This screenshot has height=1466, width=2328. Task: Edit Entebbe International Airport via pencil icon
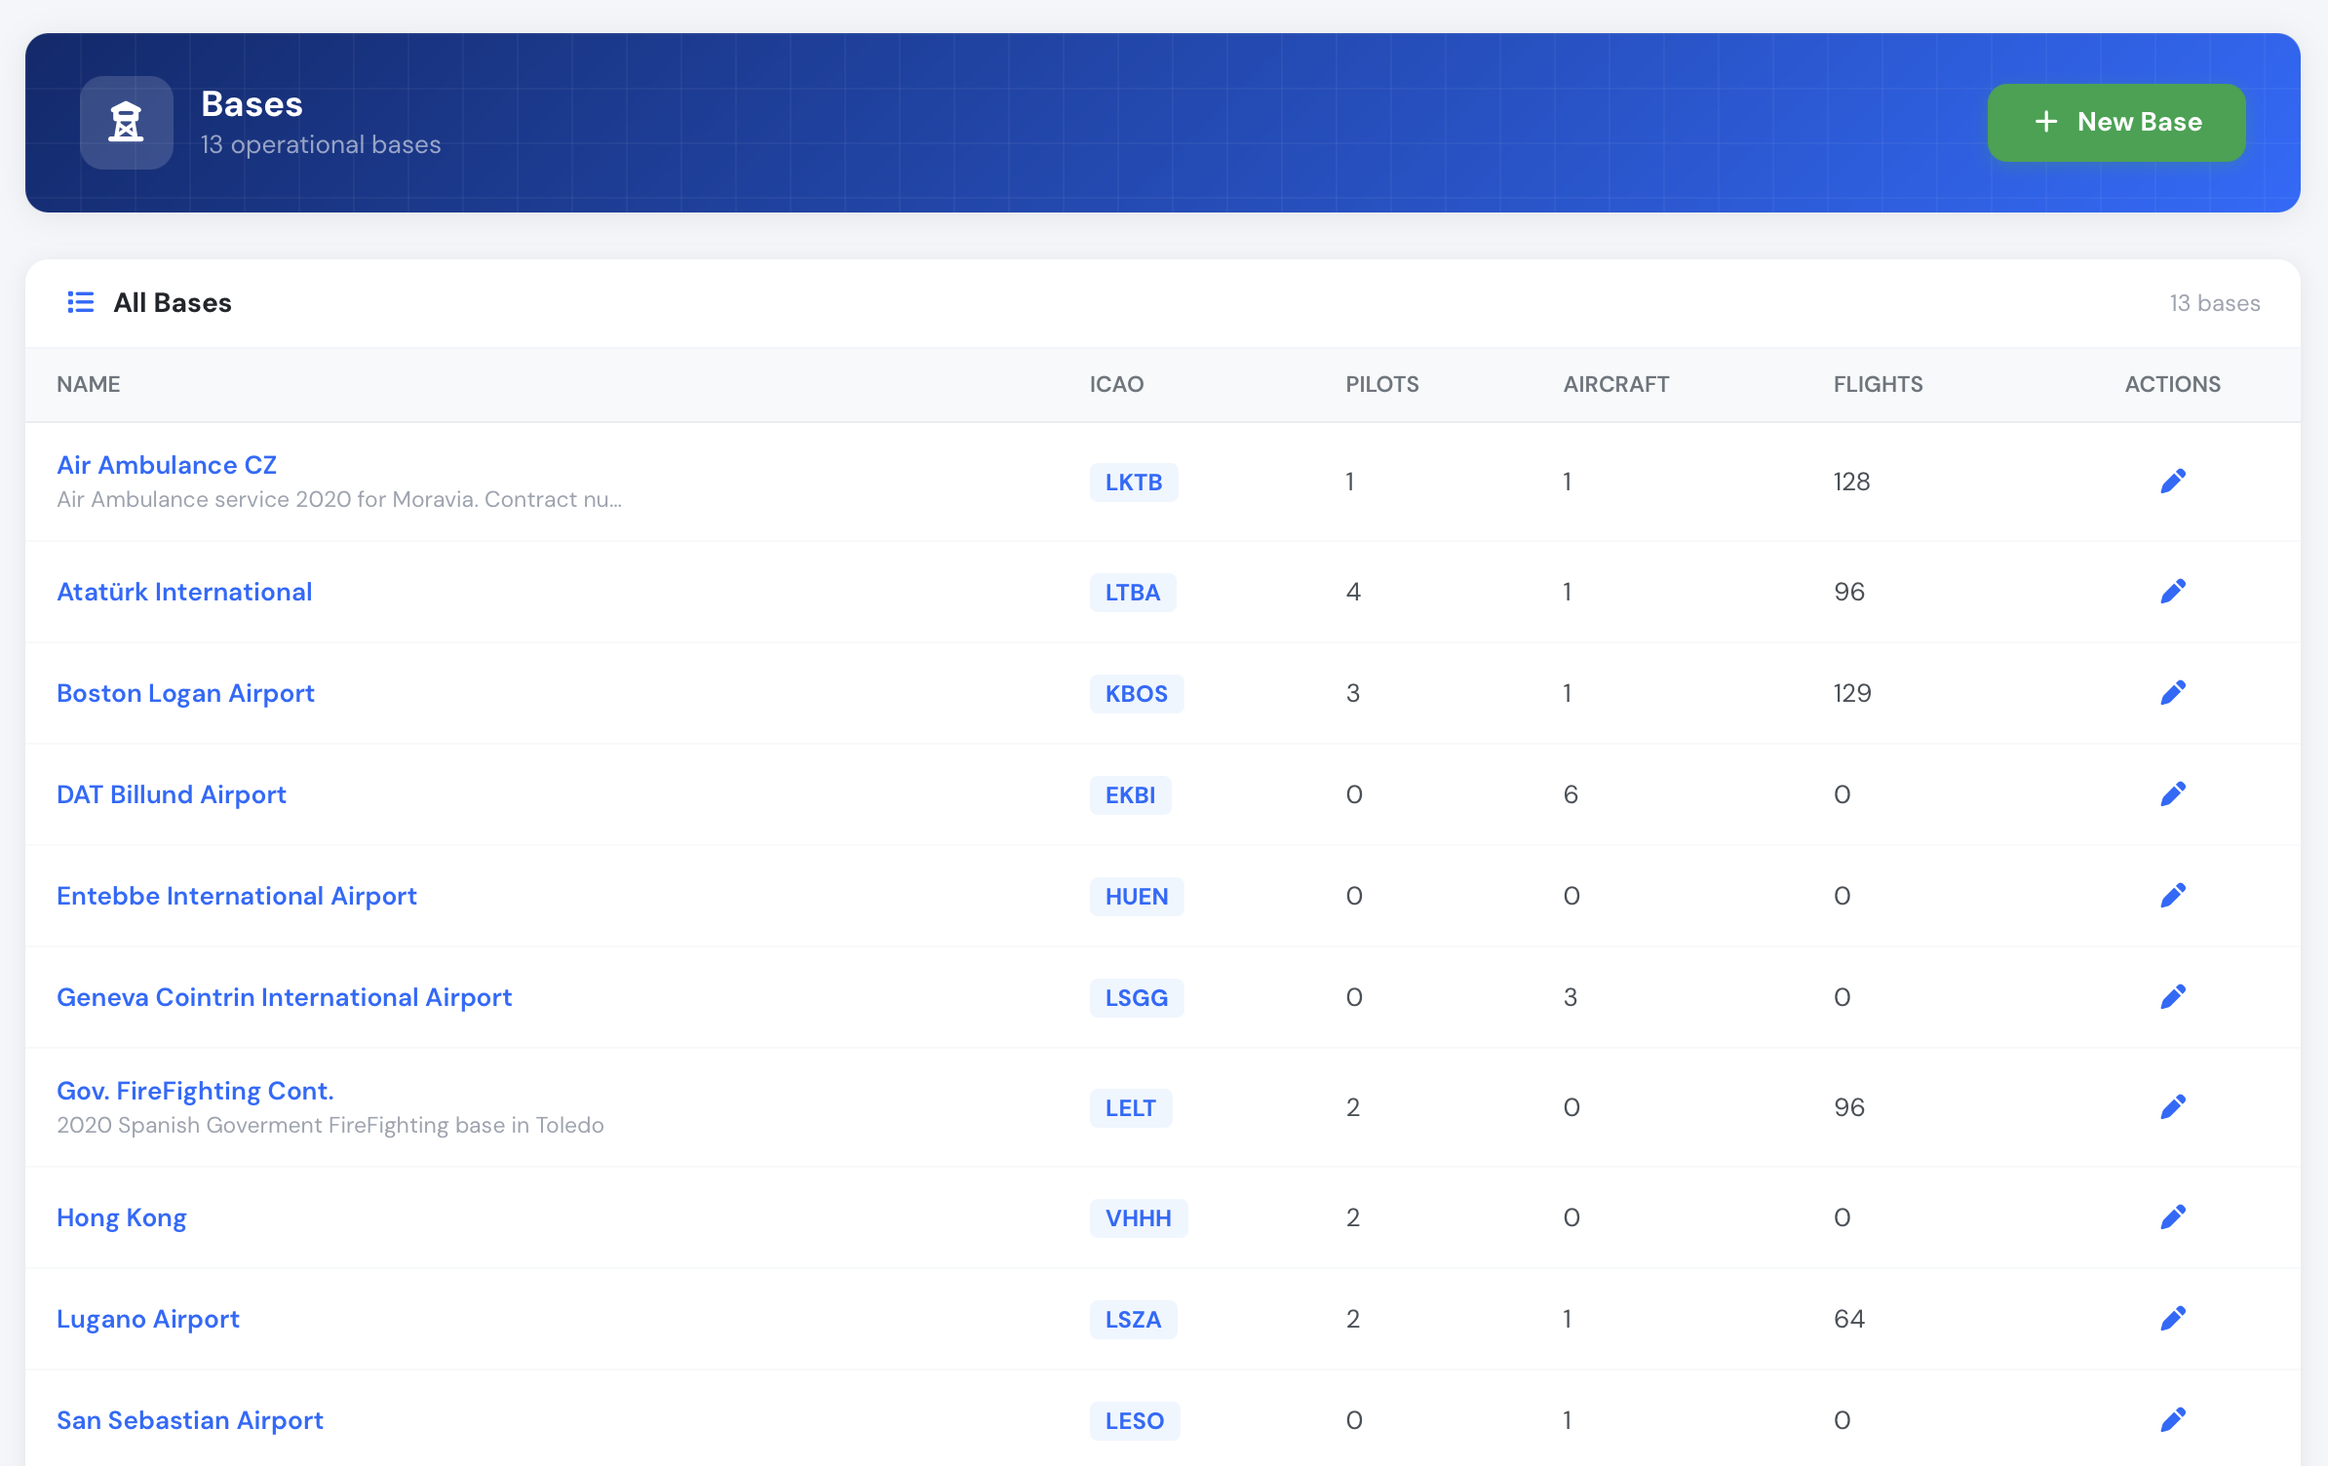point(2172,896)
